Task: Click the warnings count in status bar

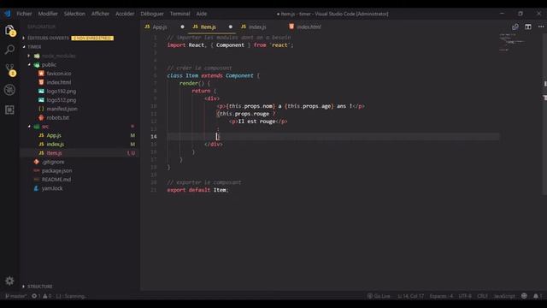Action: click(47, 296)
